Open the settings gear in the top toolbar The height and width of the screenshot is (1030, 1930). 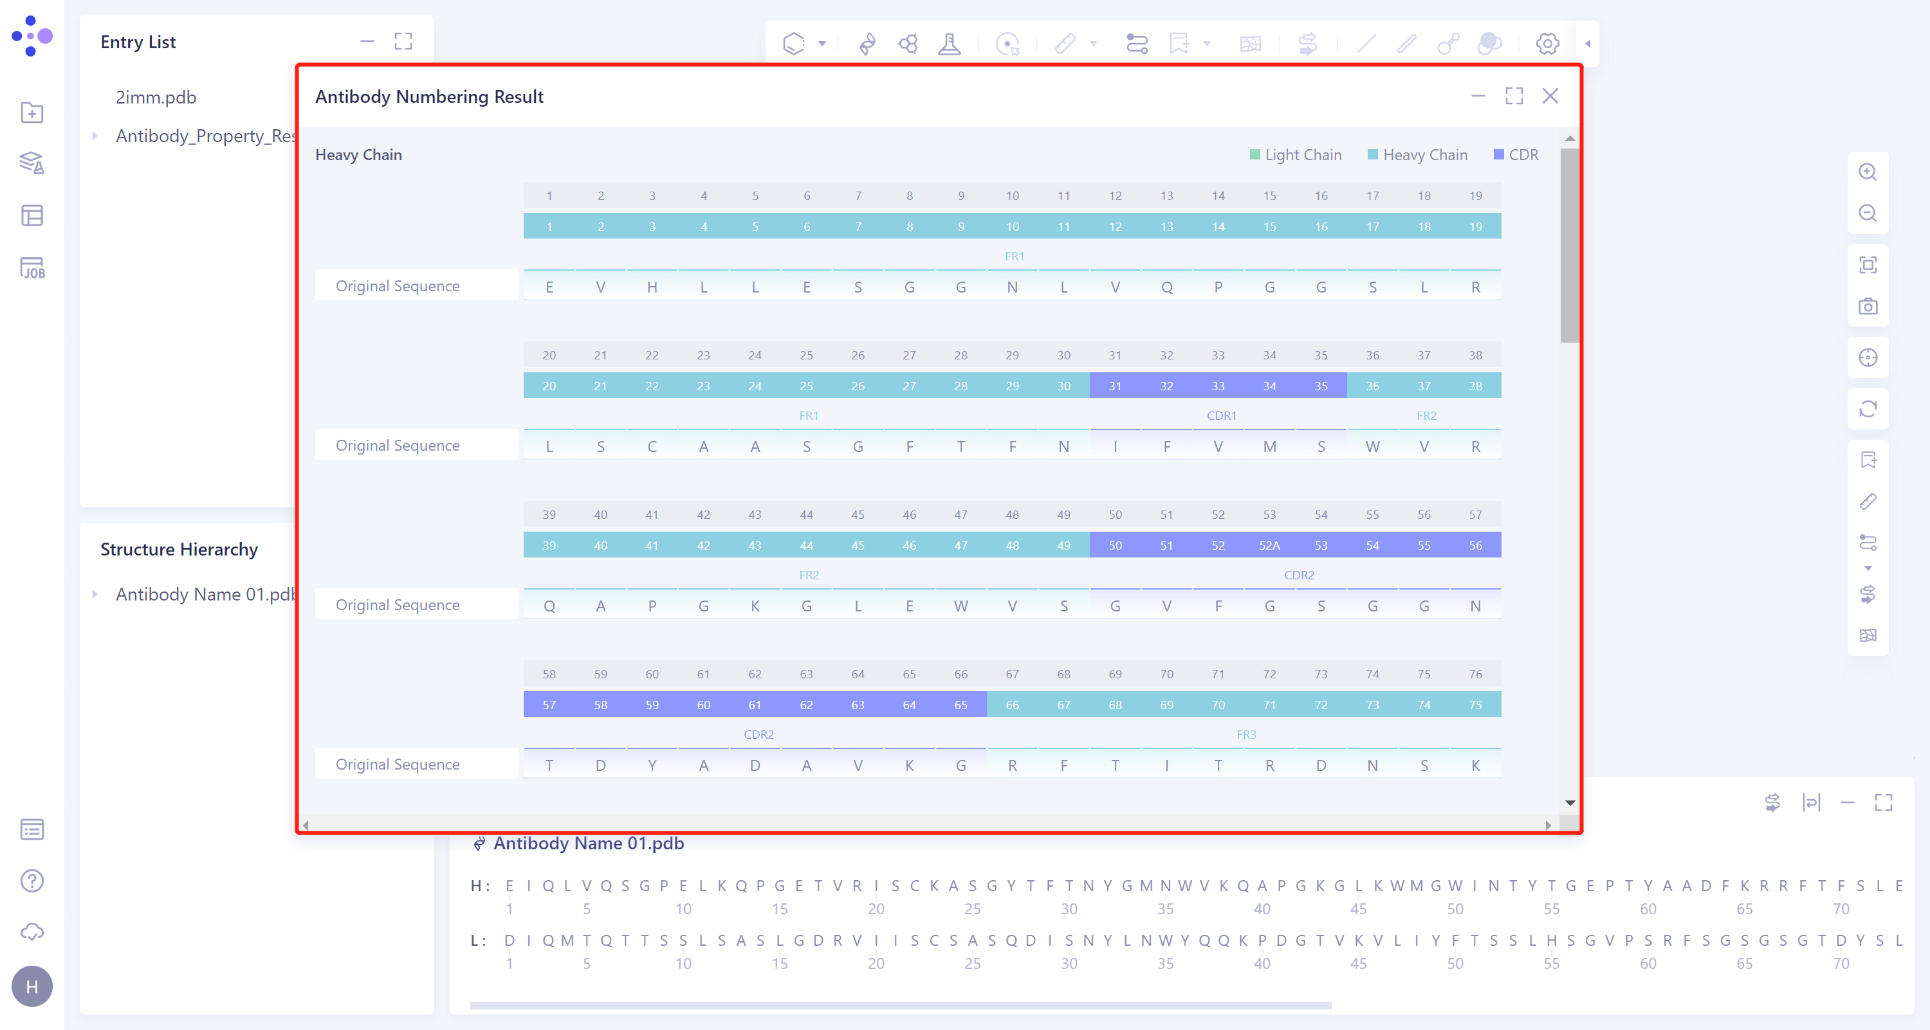pos(1547,44)
